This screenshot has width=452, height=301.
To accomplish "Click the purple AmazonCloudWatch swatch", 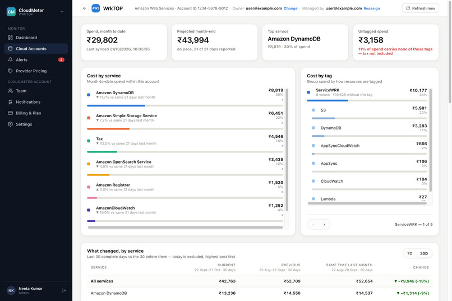I will pos(89,210).
